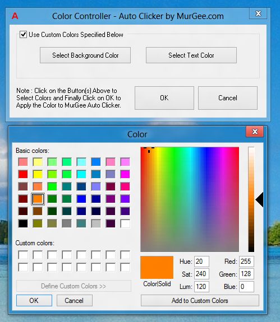This screenshot has height=322, width=280.
Task: Click the Blue value field
Action: 246,287
